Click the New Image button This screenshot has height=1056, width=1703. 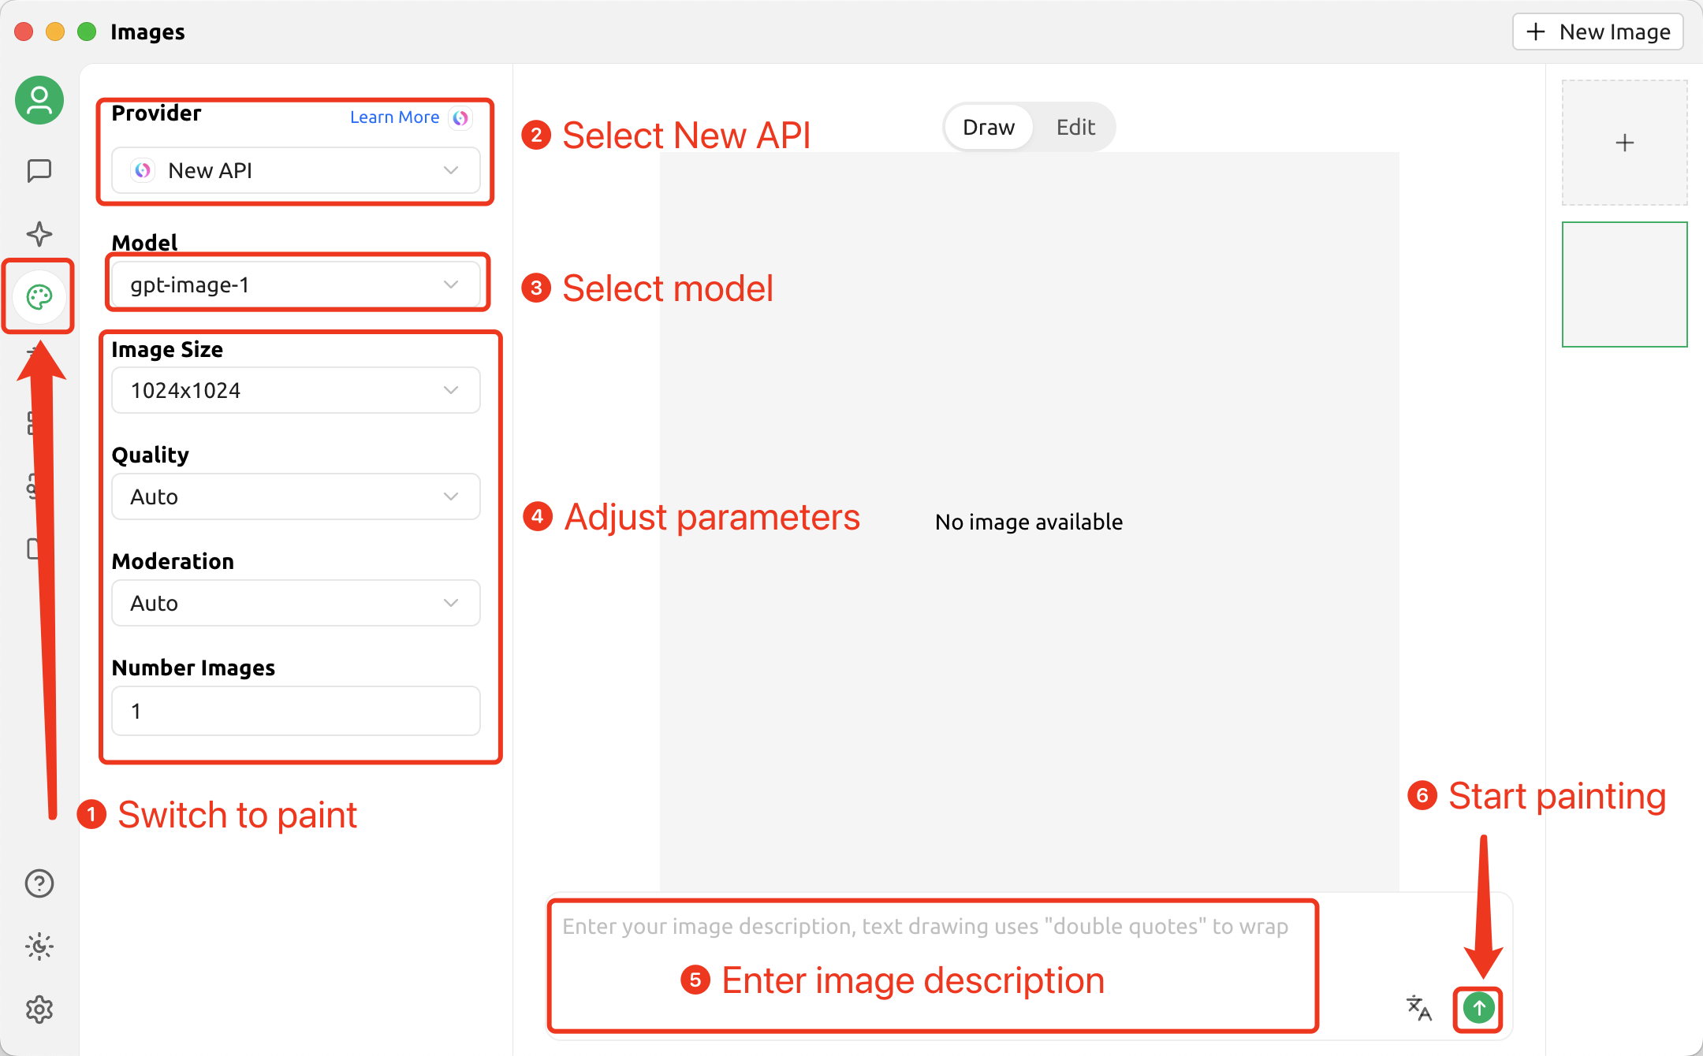(x=1598, y=32)
